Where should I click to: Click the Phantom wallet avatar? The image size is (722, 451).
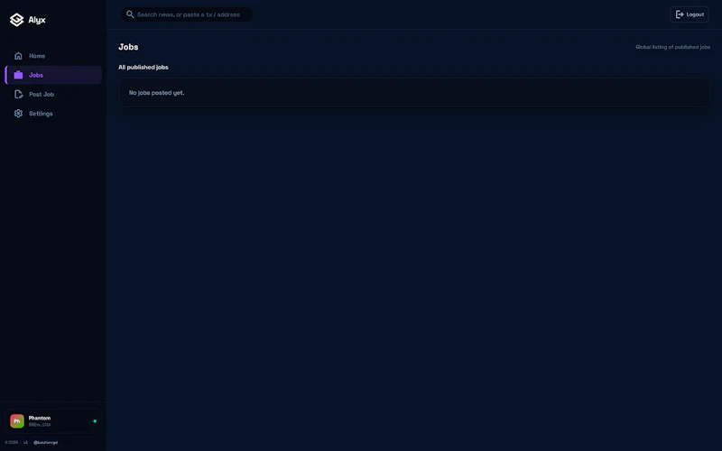click(17, 421)
